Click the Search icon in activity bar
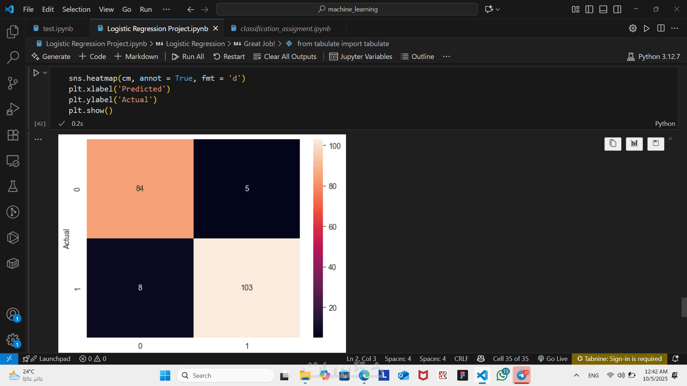687x386 pixels. pyautogui.click(x=13, y=57)
